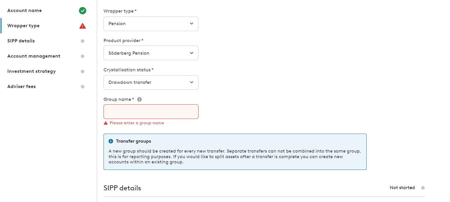
Task: Expand the Product provider dropdown
Action: [x=151, y=53]
